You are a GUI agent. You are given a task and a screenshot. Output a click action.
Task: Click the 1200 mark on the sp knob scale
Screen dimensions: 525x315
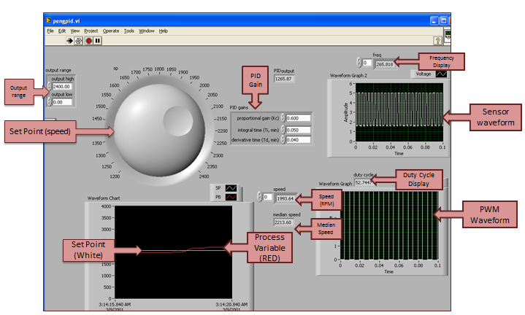(115, 176)
